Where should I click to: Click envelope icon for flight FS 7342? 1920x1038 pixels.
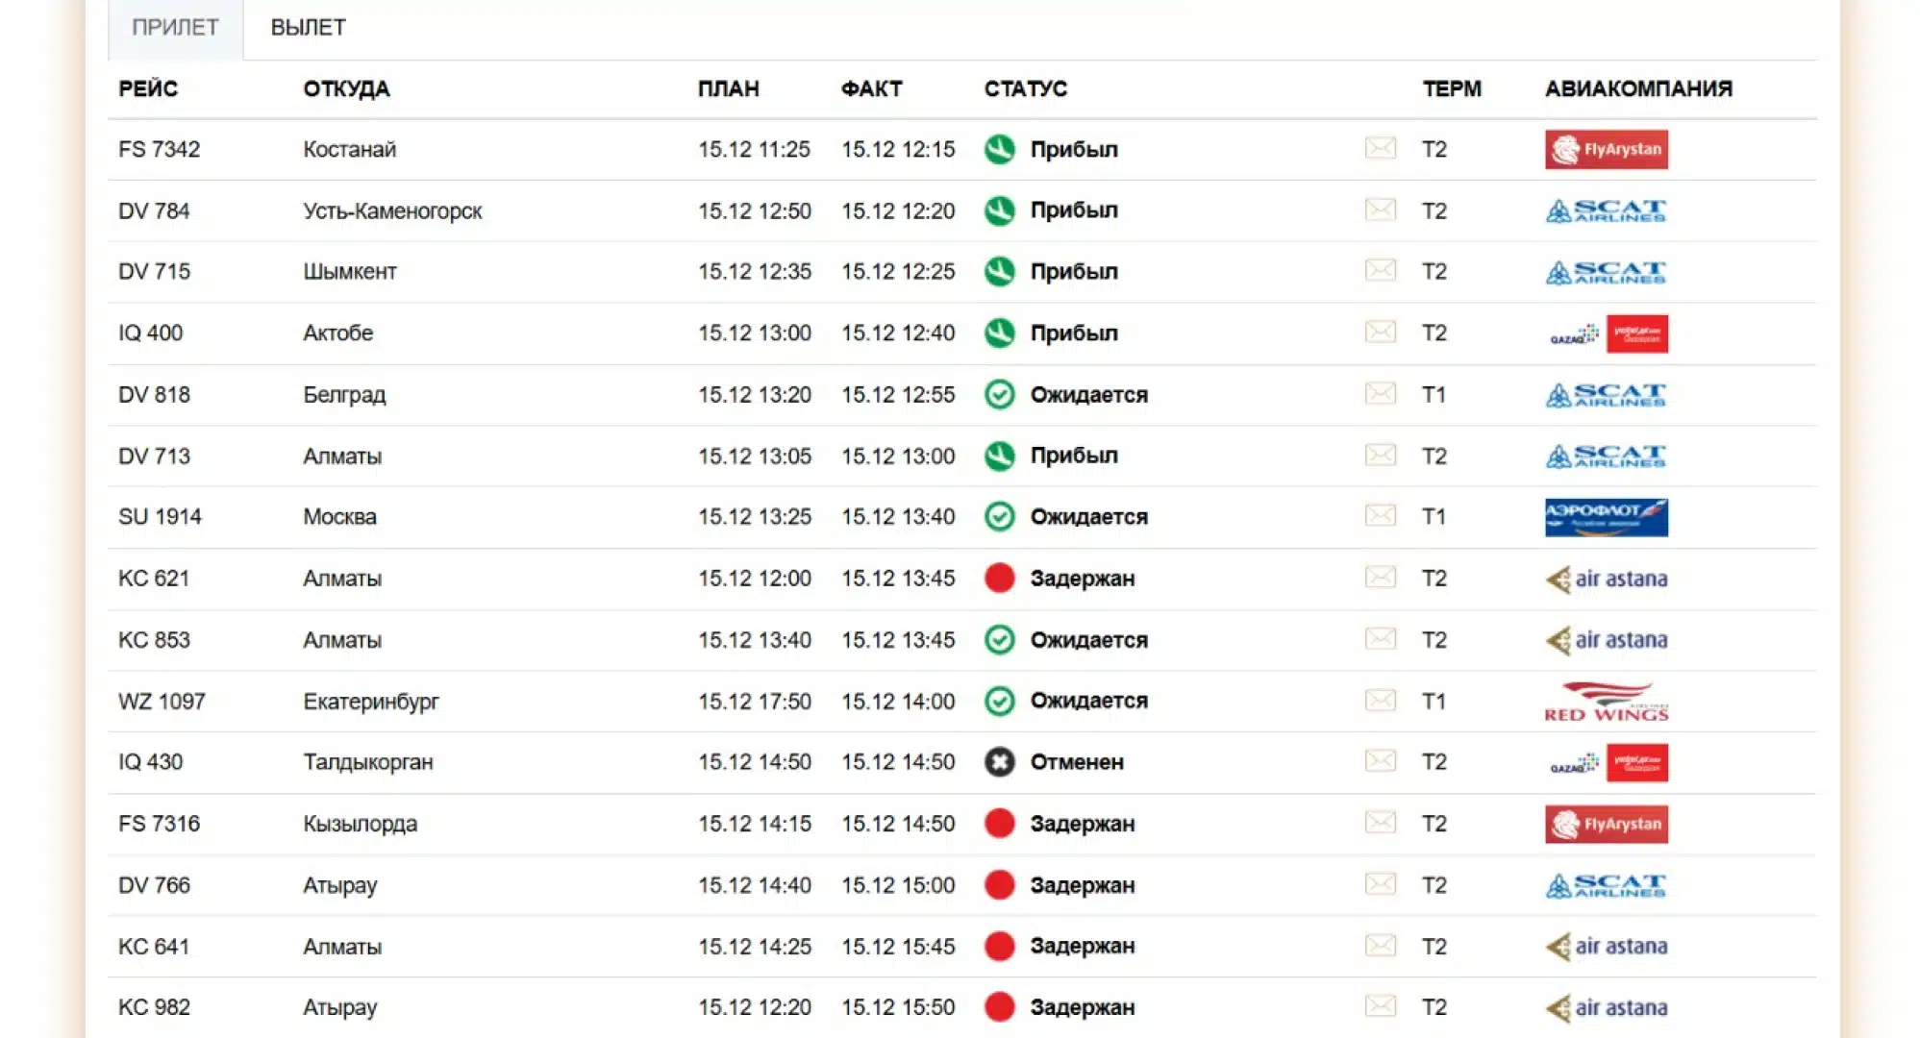[1380, 148]
